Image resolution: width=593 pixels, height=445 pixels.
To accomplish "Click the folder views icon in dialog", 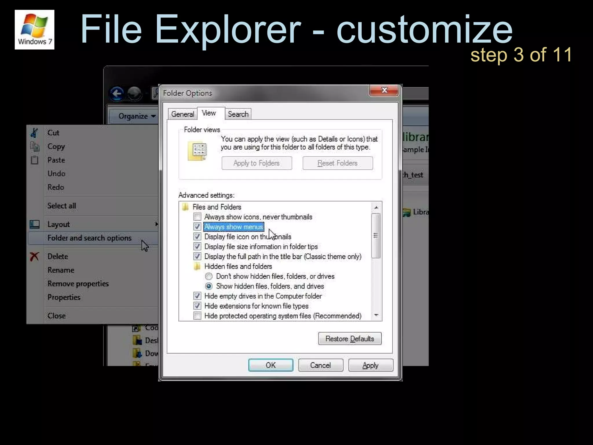I will click(197, 151).
